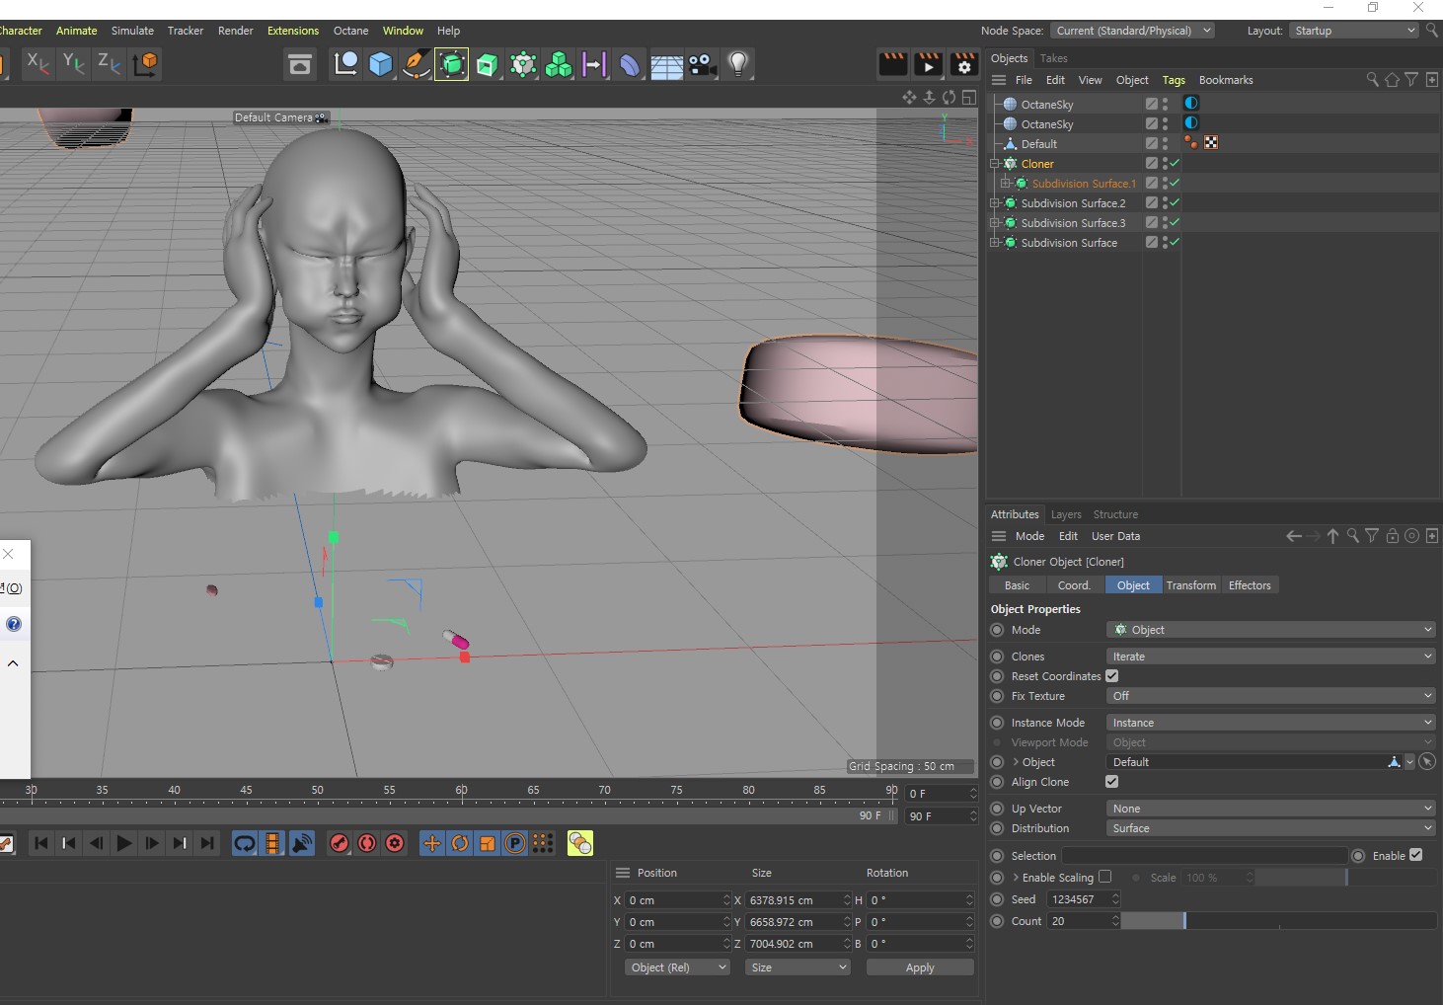1443x1005 pixels.
Task: Click the Apply button
Action: [x=920, y=967]
